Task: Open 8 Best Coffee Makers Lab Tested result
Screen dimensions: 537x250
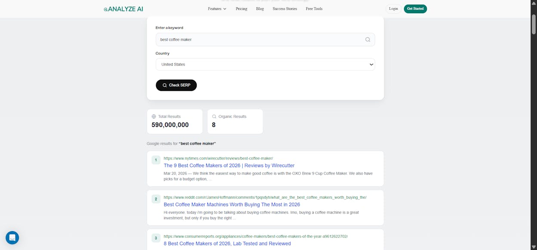Action: pos(227,244)
